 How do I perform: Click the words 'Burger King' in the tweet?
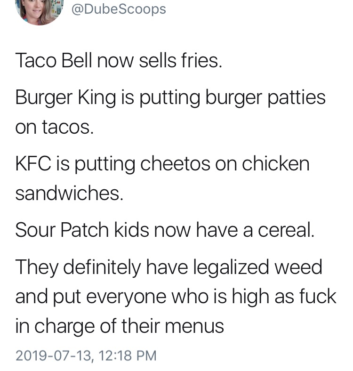point(66,98)
